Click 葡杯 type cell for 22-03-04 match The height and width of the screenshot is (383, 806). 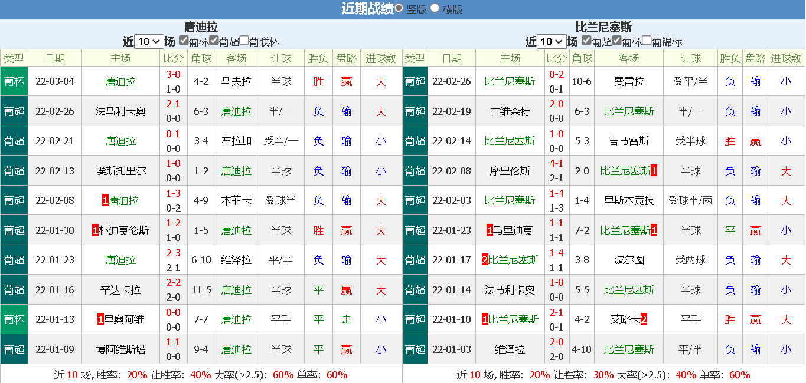14,81
